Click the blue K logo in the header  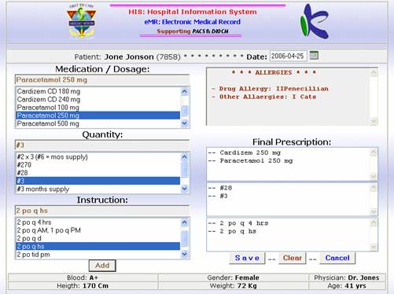pos(315,21)
